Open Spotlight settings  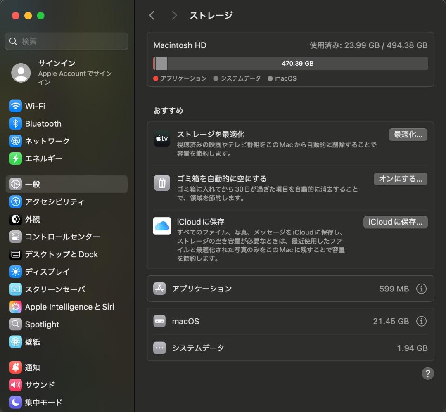click(66, 324)
